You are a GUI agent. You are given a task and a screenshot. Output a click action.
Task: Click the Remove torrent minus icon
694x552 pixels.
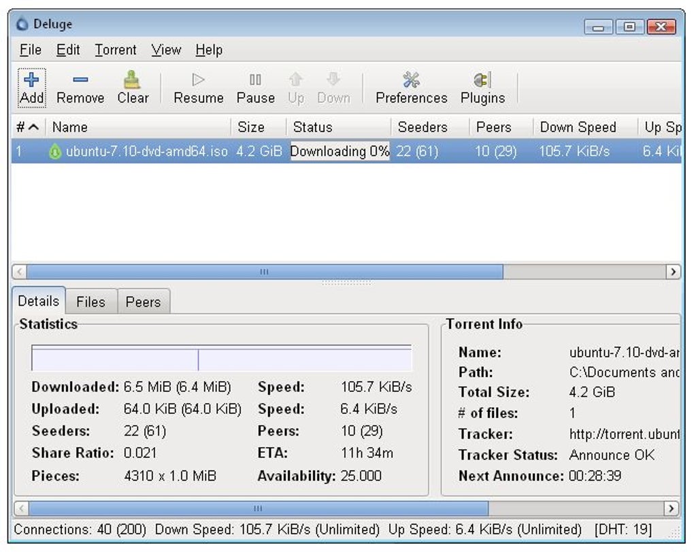(80, 80)
